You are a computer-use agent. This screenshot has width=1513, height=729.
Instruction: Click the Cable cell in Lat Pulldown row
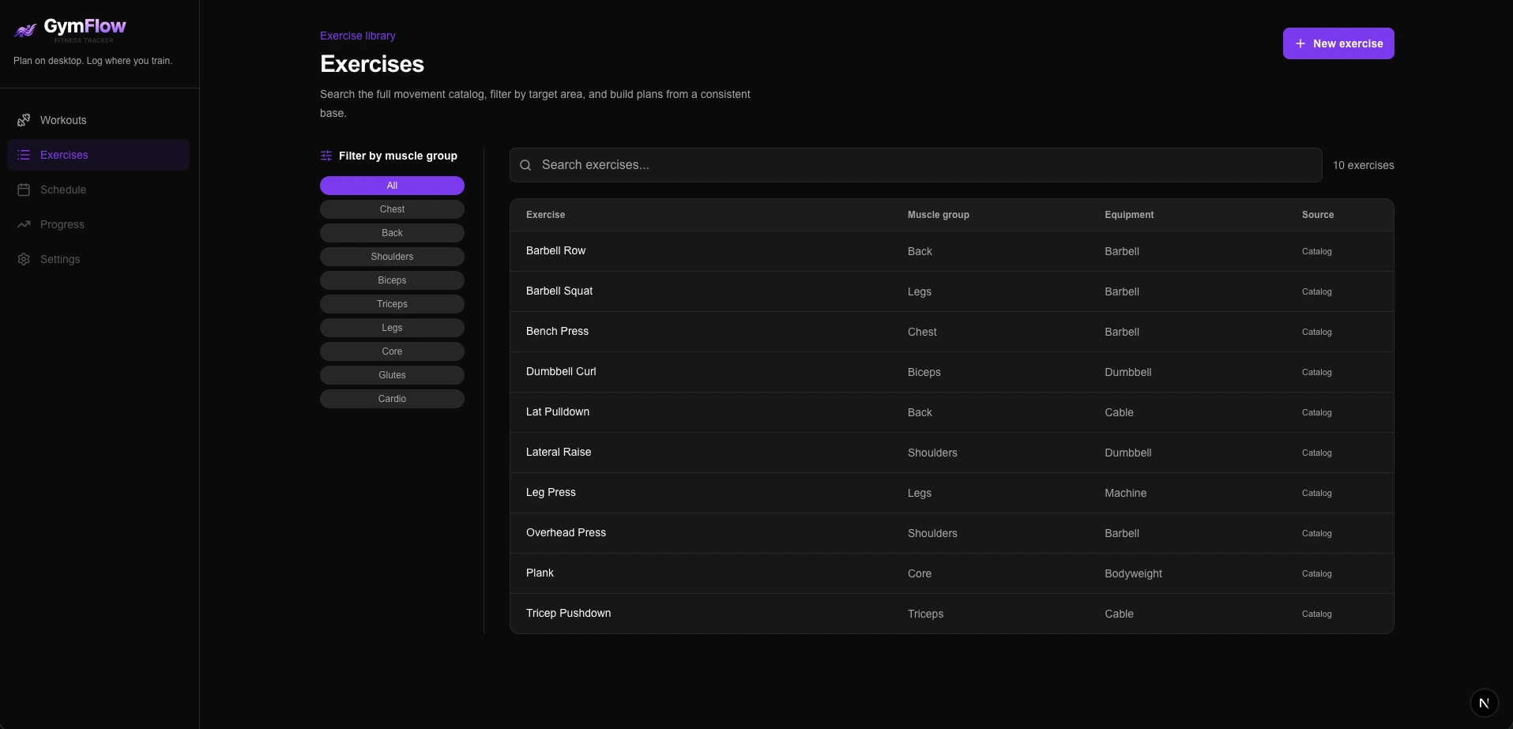tap(1119, 412)
